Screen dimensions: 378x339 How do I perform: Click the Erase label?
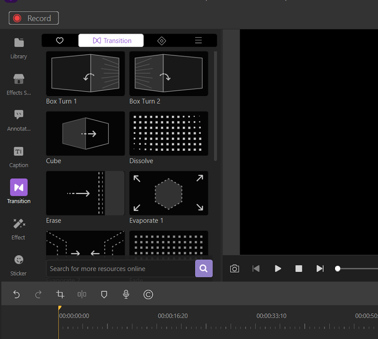[53, 221]
